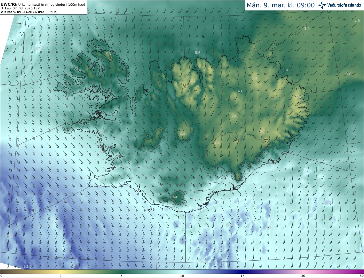Click the 13.1 value in the southwest sea
The height and width of the screenshot is (278, 364).
(29, 210)
